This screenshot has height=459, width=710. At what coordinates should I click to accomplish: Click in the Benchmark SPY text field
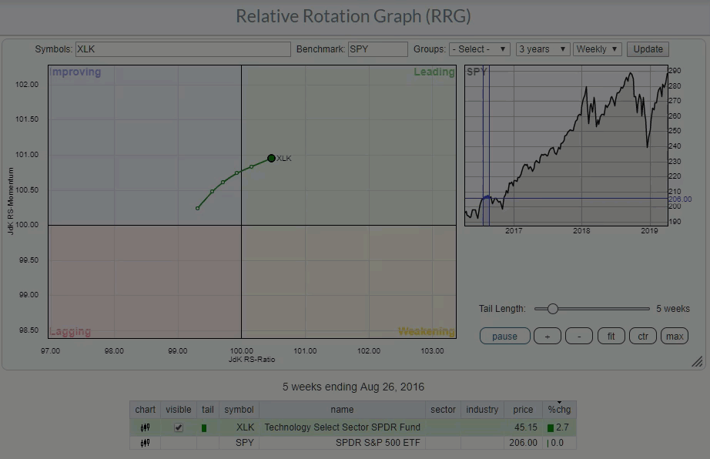pyautogui.click(x=377, y=49)
